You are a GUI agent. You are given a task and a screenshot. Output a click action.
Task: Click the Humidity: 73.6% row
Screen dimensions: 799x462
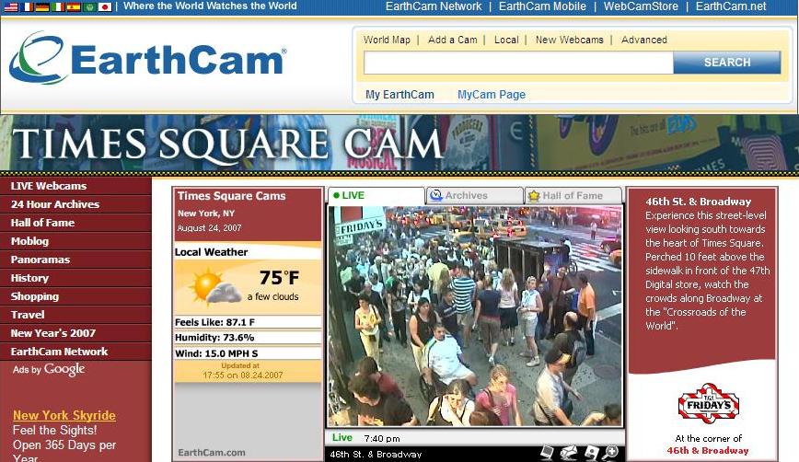click(x=248, y=338)
